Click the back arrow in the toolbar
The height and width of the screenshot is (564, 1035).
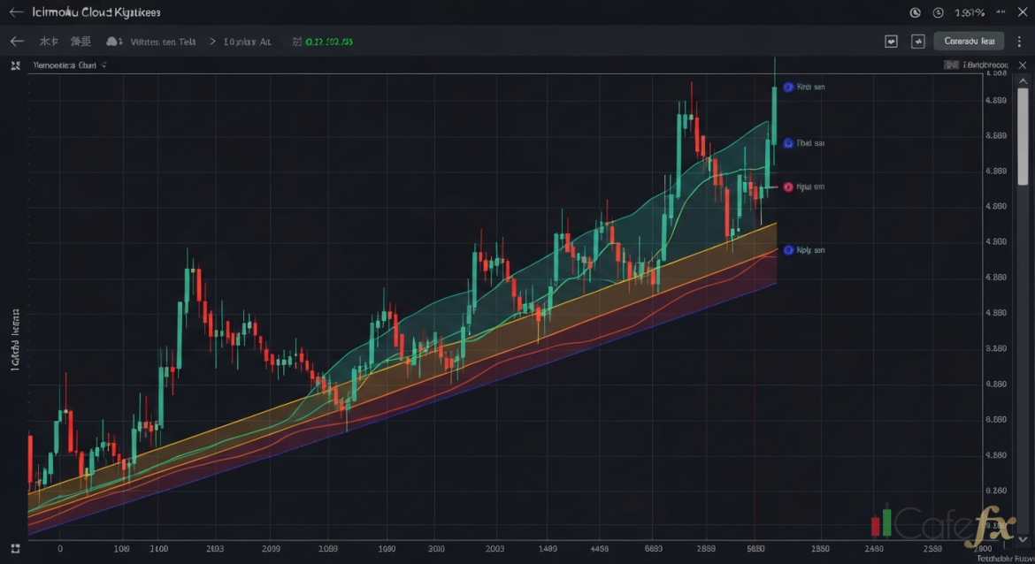point(16,41)
